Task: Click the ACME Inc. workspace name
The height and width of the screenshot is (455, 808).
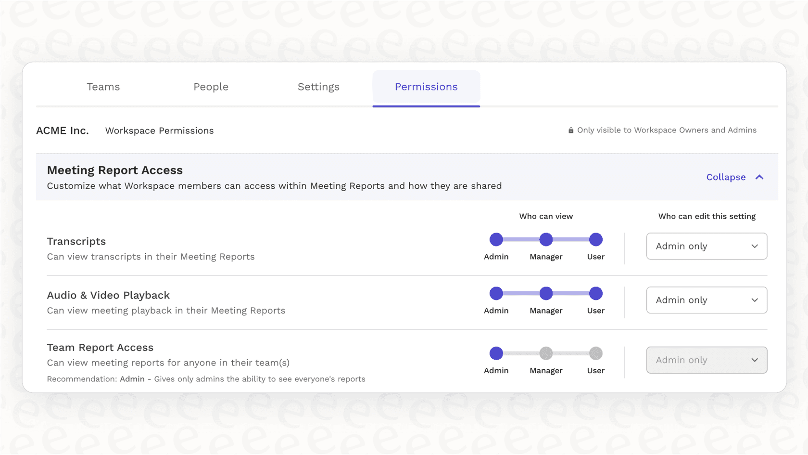Action: pyautogui.click(x=62, y=130)
